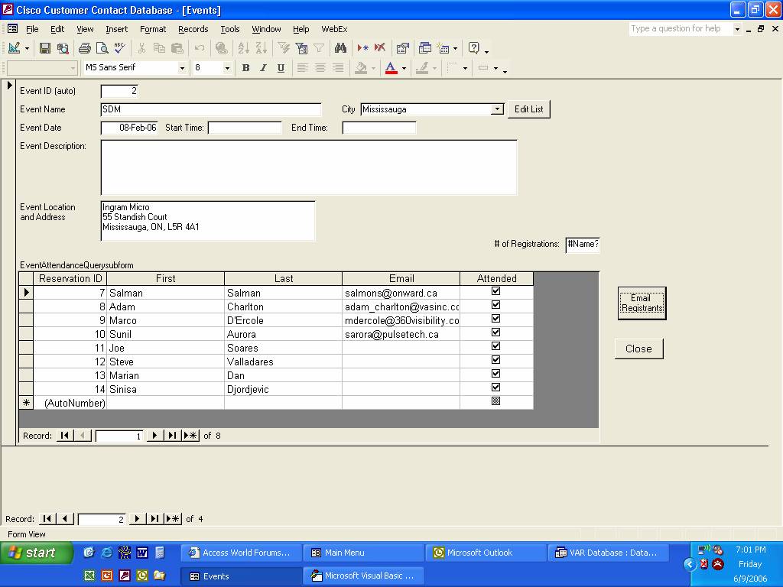The height and width of the screenshot is (587, 783).
Task: Click New Object toolbar icon
Action: (x=443, y=48)
